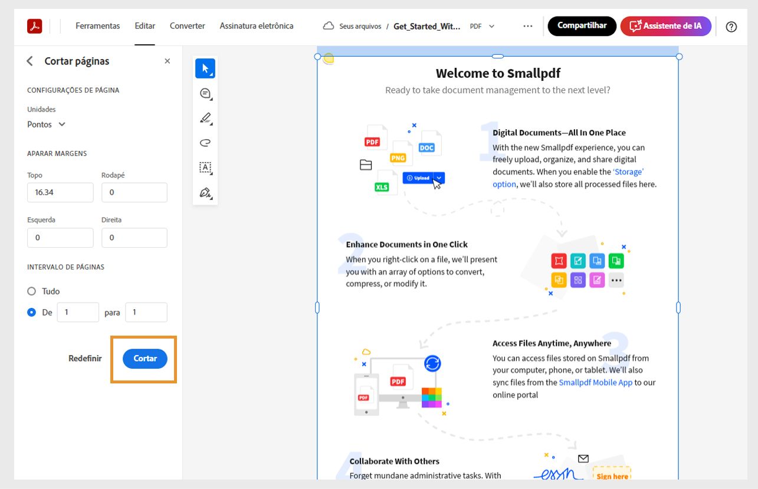The height and width of the screenshot is (489, 758).
Task: Click the yellow comment note on page
Action: (x=329, y=58)
